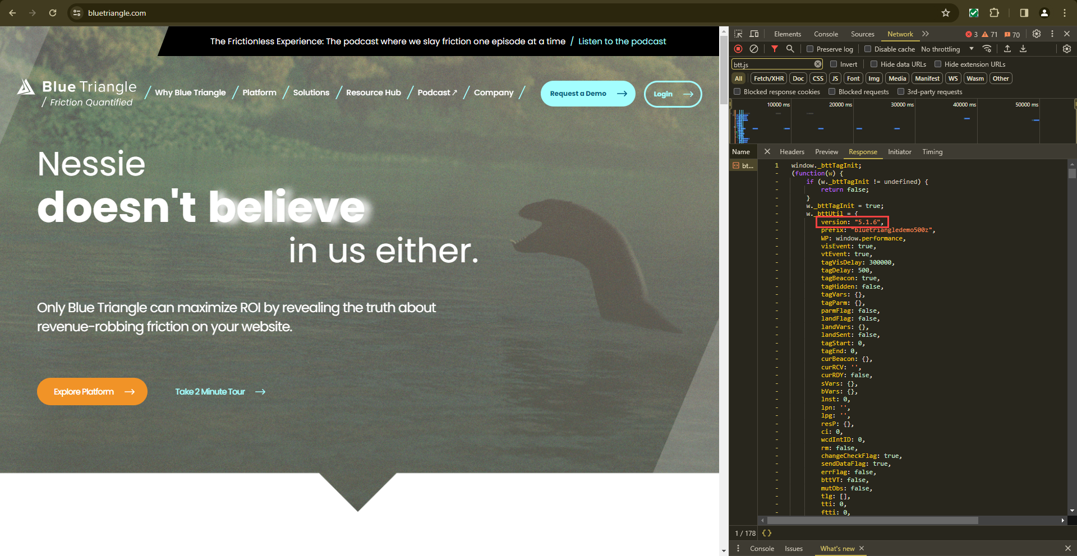Viewport: 1077px width, 556px height.
Task: Click Explore Platform button
Action: (92, 391)
